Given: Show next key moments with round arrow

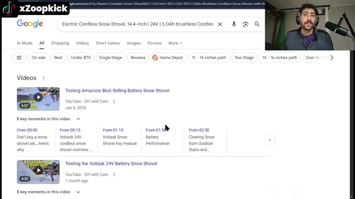Looking at the screenshot, I should tap(270, 140).
